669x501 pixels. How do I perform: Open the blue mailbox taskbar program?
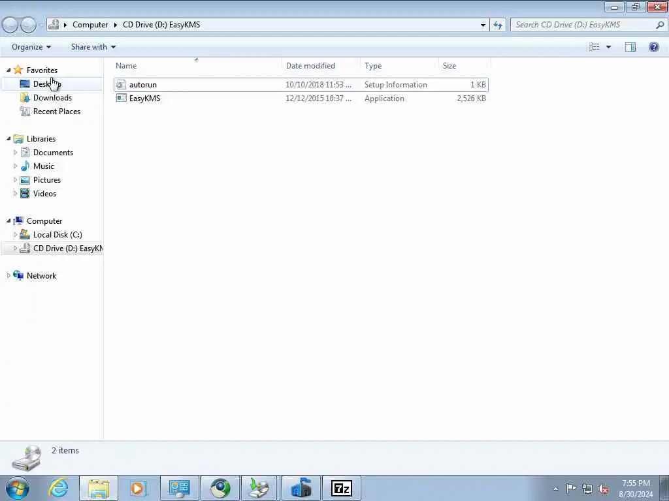[x=301, y=488]
